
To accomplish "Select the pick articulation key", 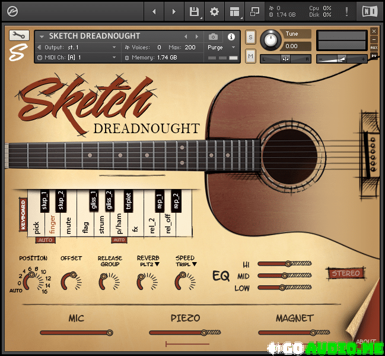I will point(36,225).
